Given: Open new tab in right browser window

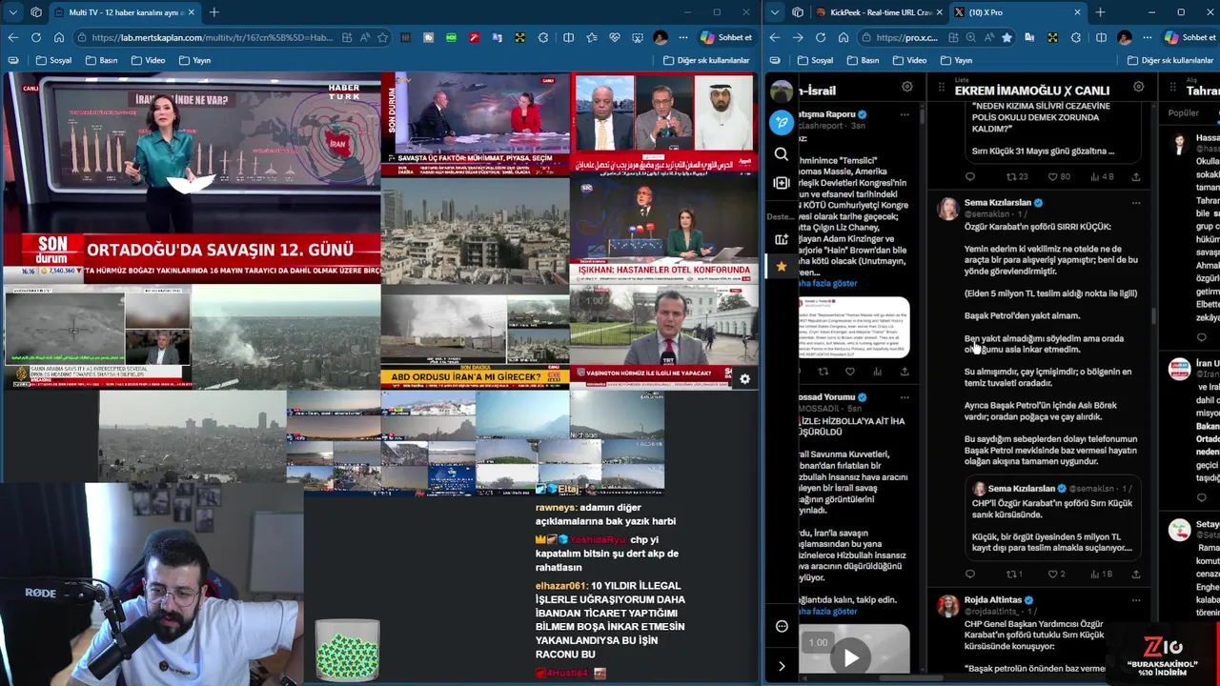Looking at the screenshot, I should point(1100,12).
